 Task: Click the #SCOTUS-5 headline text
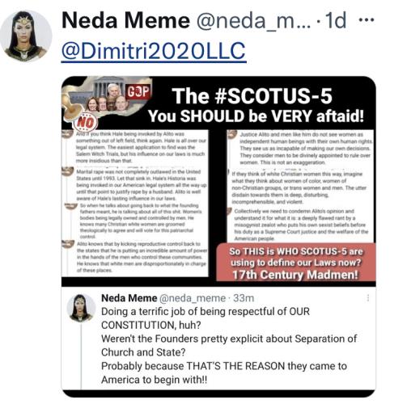point(252,95)
